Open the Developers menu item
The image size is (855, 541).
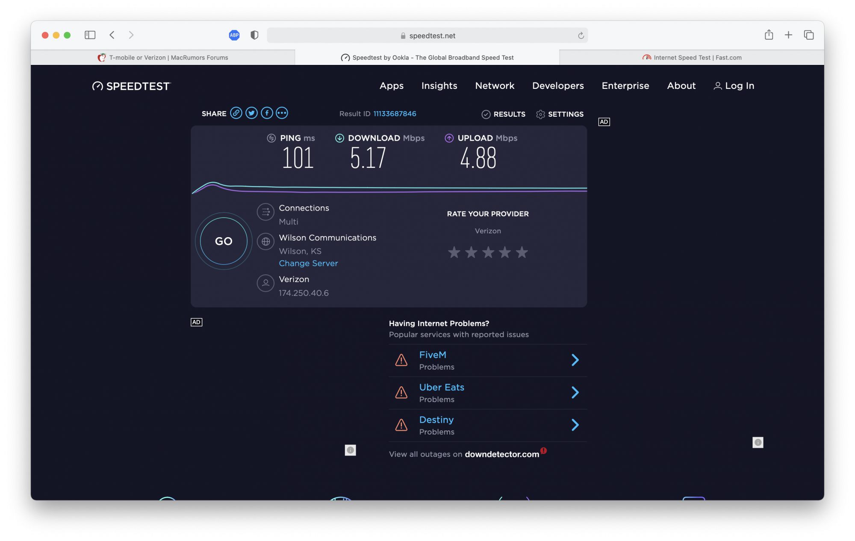[x=558, y=86]
